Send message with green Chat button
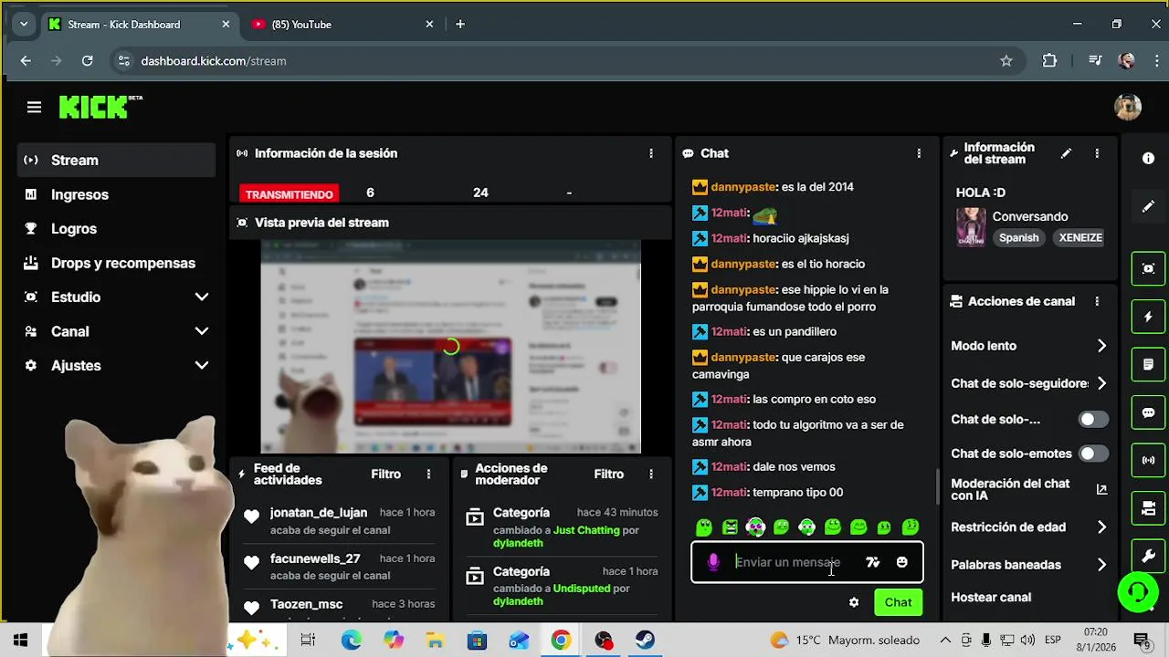 898,602
